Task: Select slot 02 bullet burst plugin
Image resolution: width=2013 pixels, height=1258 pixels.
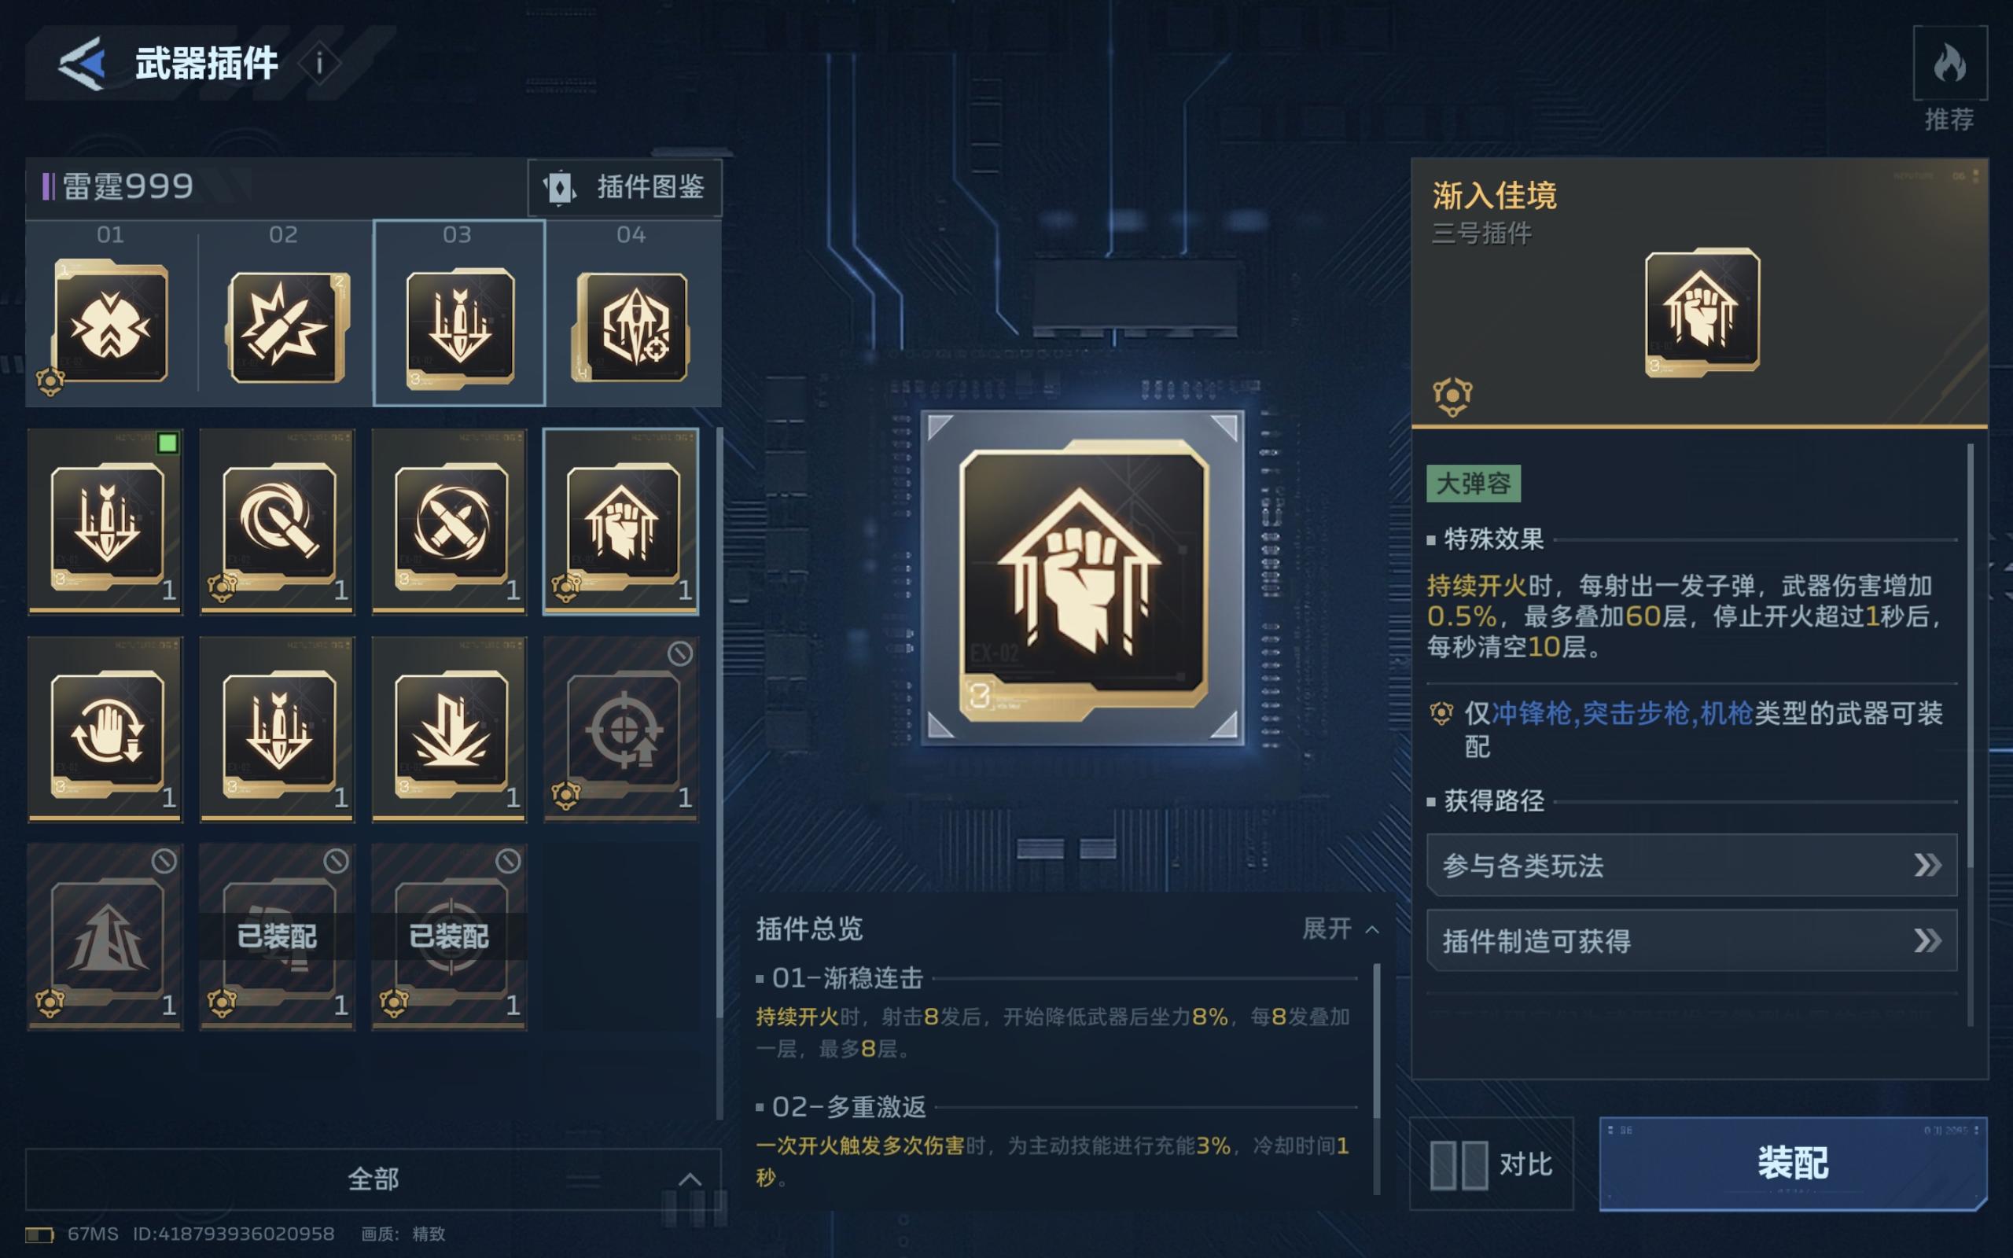Action: point(286,327)
